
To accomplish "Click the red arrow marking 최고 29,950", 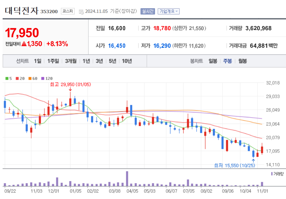I will pos(70,89).
